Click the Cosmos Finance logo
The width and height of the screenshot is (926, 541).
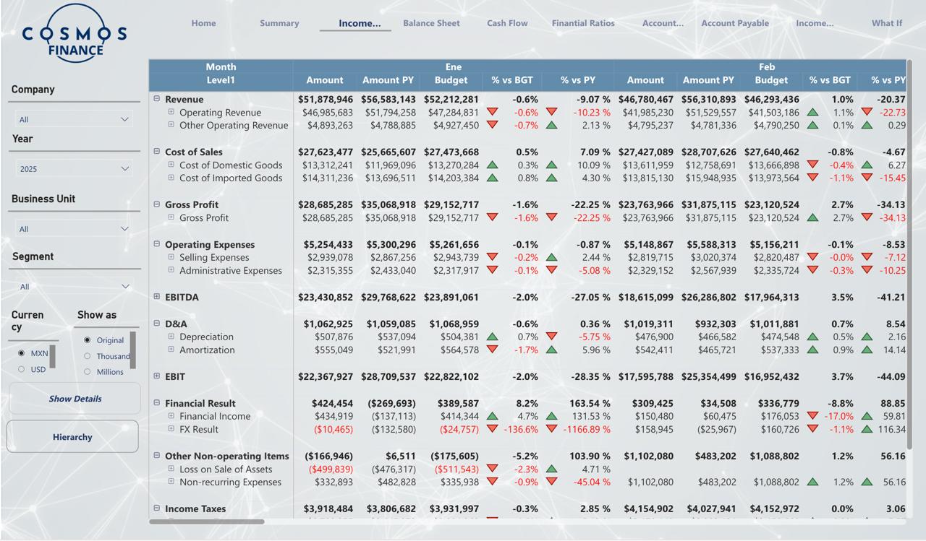pos(75,34)
